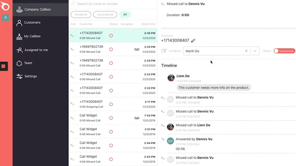Show All calls filter

pos(124,15)
